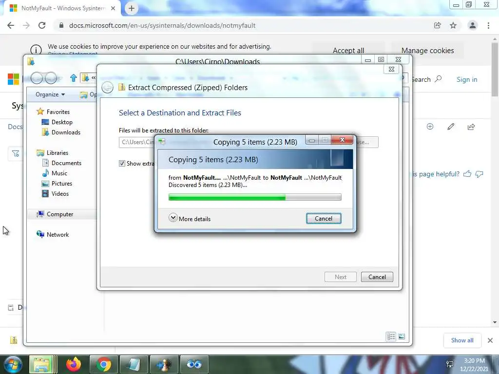Toggle Show extracted files checkbox
Image resolution: width=499 pixels, height=374 pixels.
coord(122,164)
